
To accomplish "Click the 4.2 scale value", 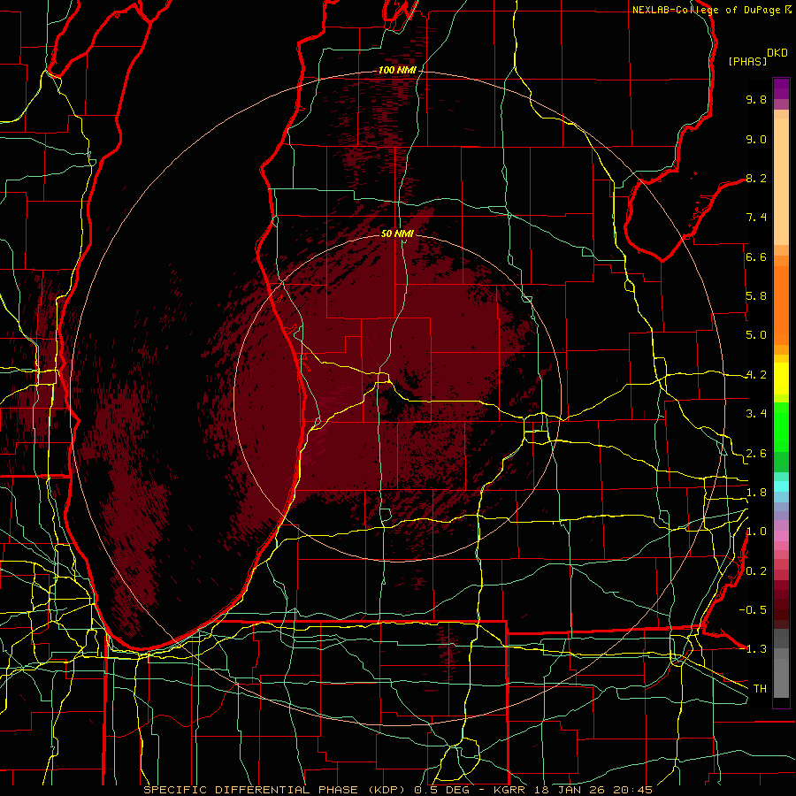I will 756,375.
